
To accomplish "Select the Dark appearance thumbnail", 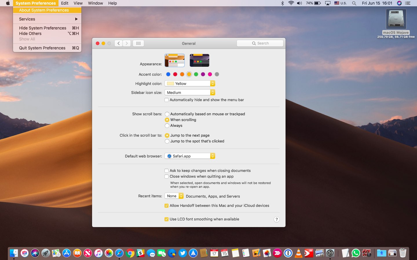I will (199, 60).
